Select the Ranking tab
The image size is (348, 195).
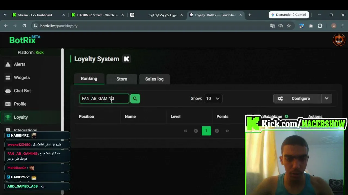pyautogui.click(x=89, y=79)
